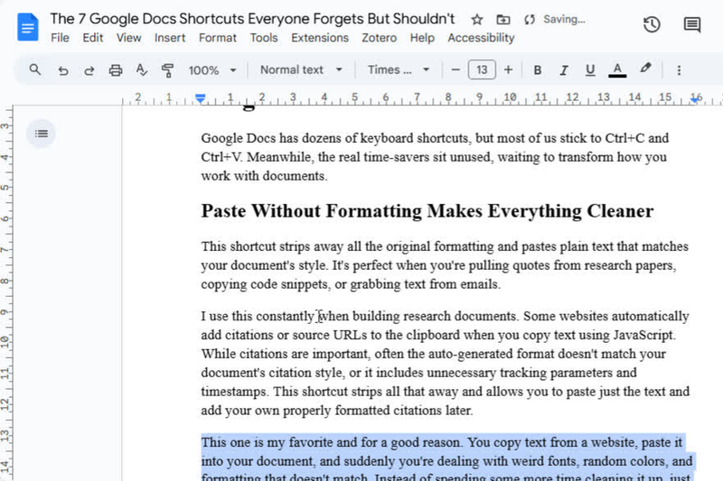Open the Times font dropdown
Viewport: 723px width, 481px height.
[x=399, y=70]
